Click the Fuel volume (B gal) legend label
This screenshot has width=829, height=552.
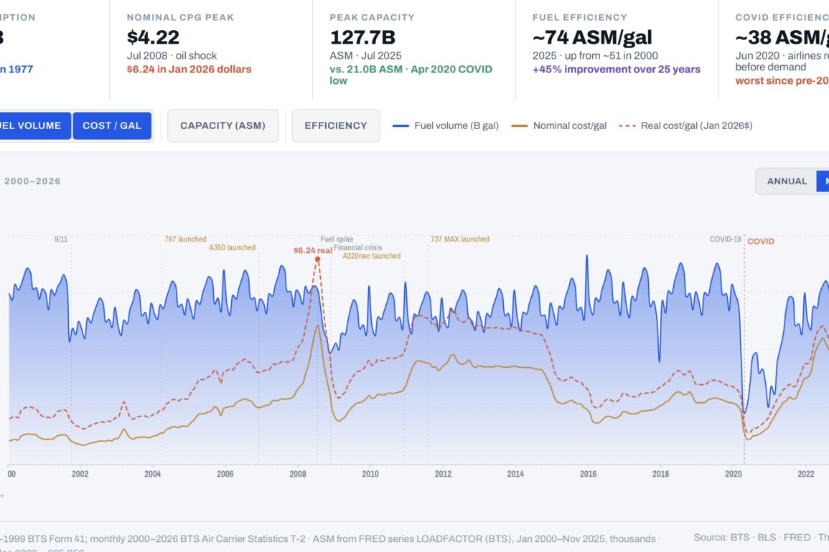click(456, 126)
